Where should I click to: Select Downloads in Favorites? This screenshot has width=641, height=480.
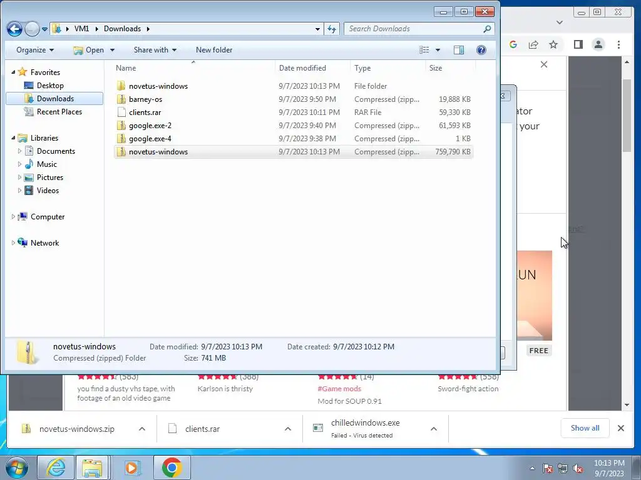pyautogui.click(x=55, y=98)
